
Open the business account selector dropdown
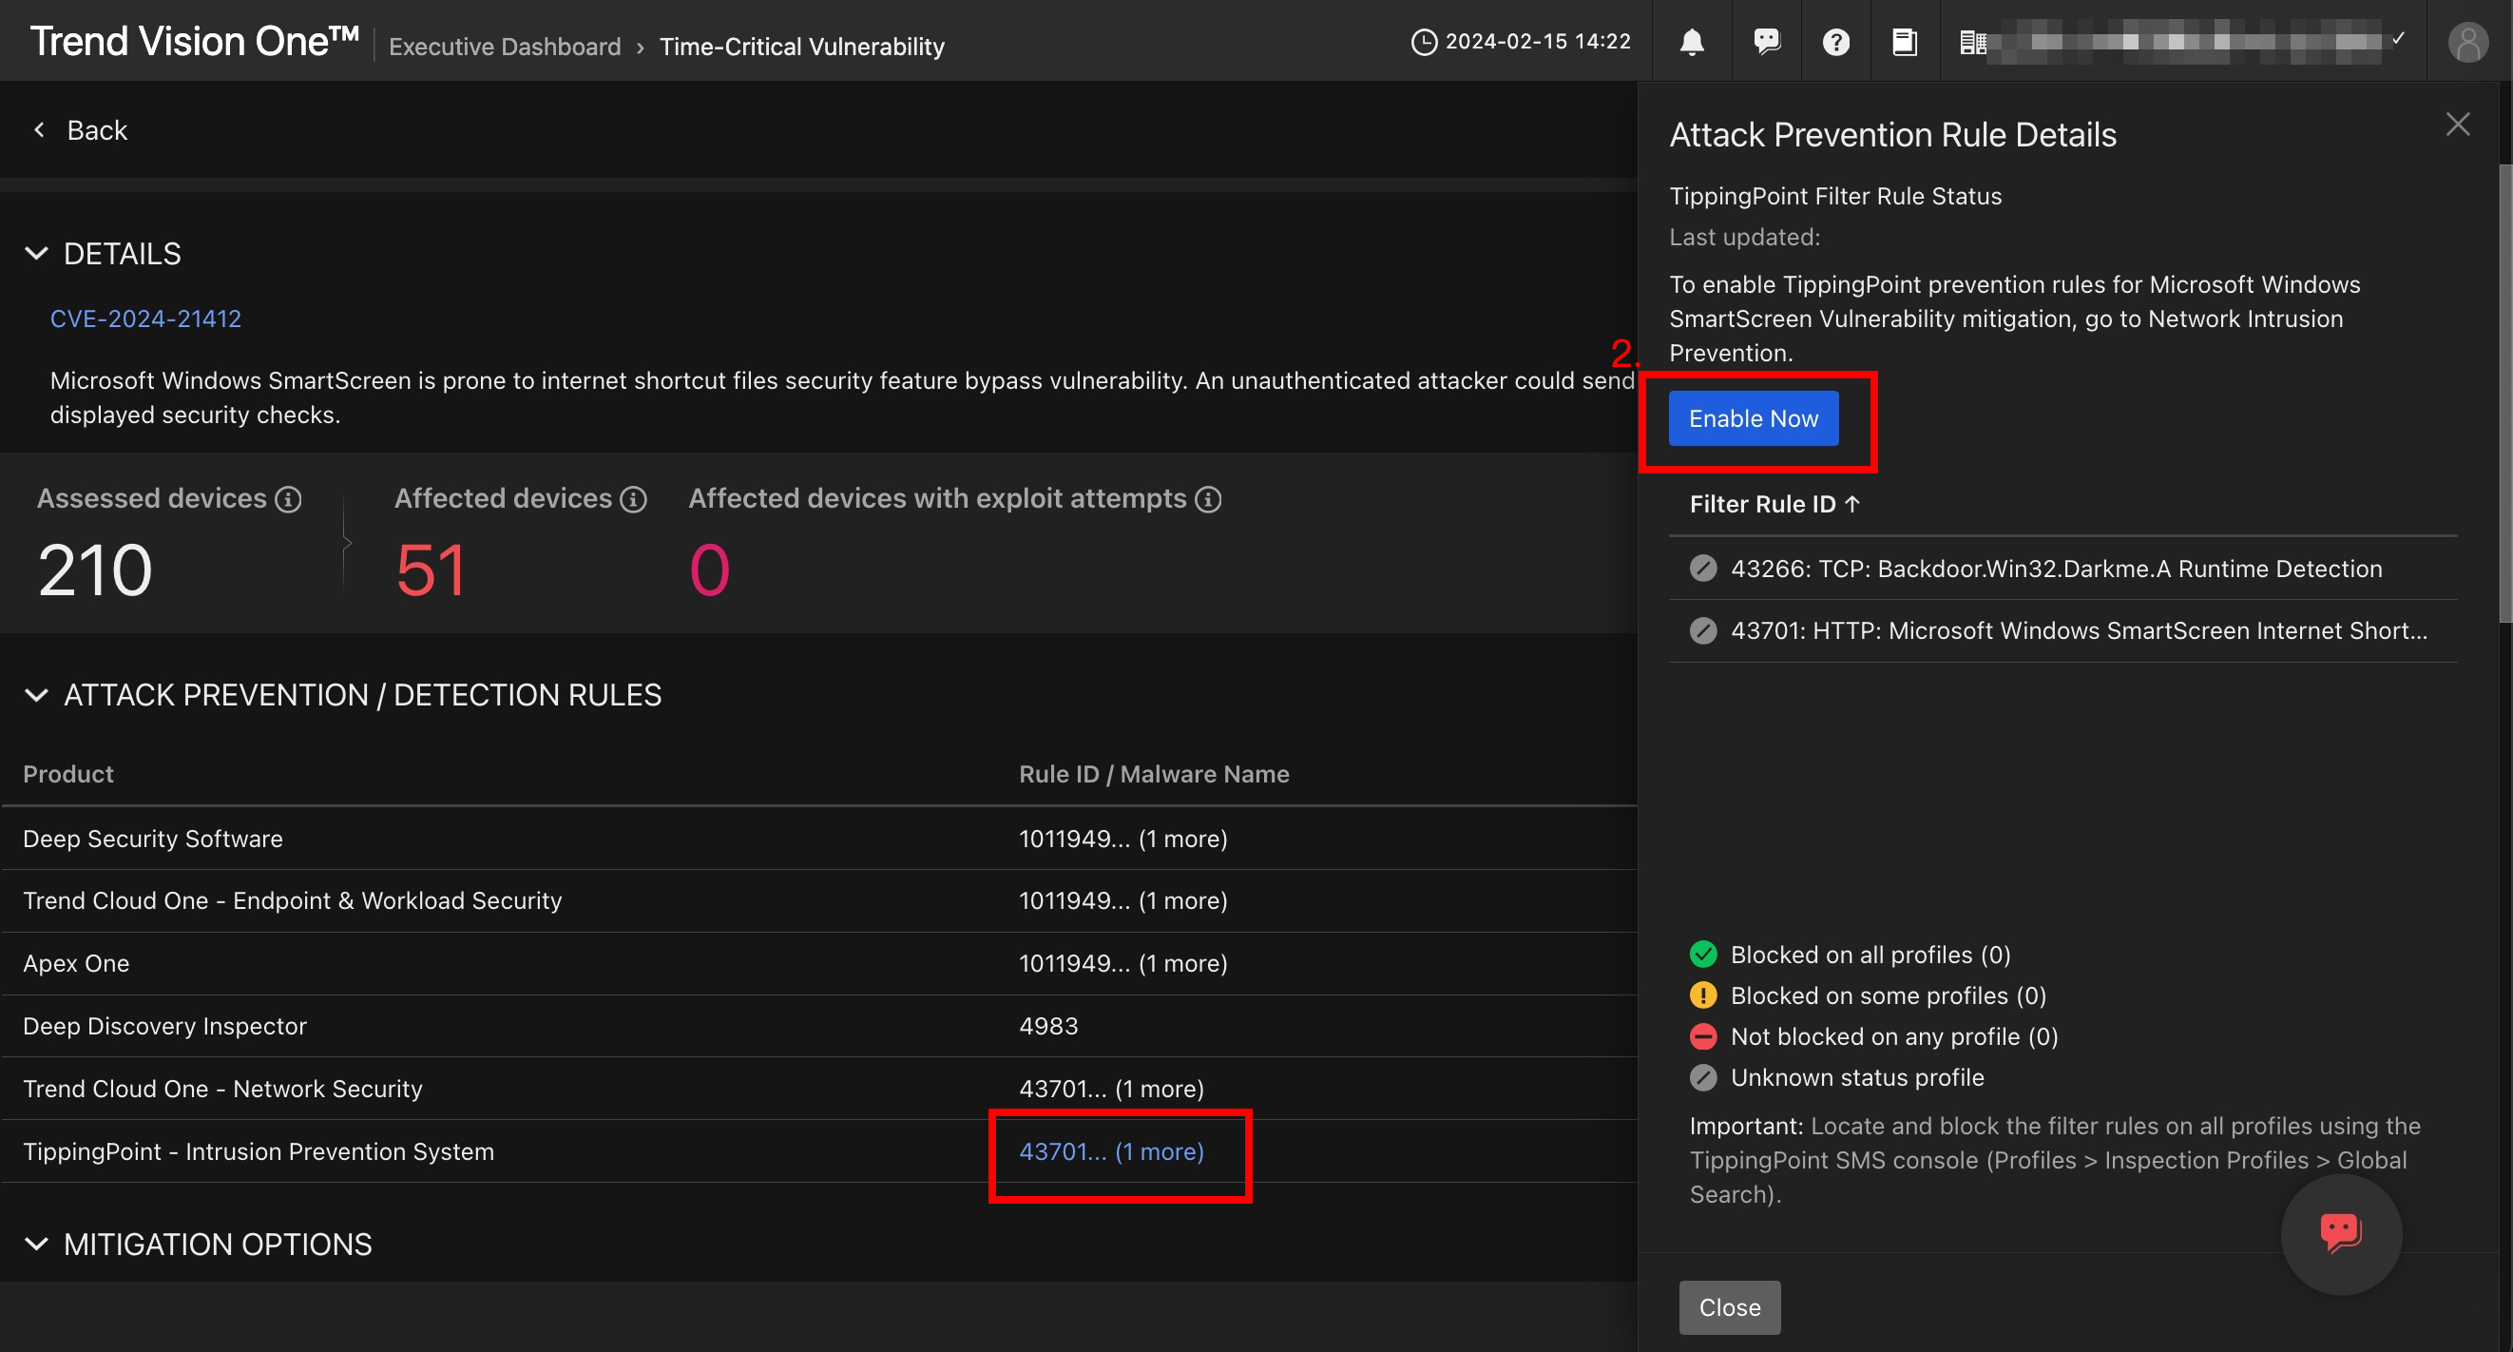click(x=2182, y=42)
